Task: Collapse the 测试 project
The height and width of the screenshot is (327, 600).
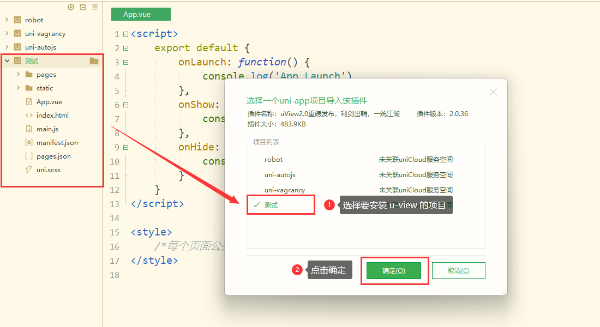Action: click(x=7, y=60)
